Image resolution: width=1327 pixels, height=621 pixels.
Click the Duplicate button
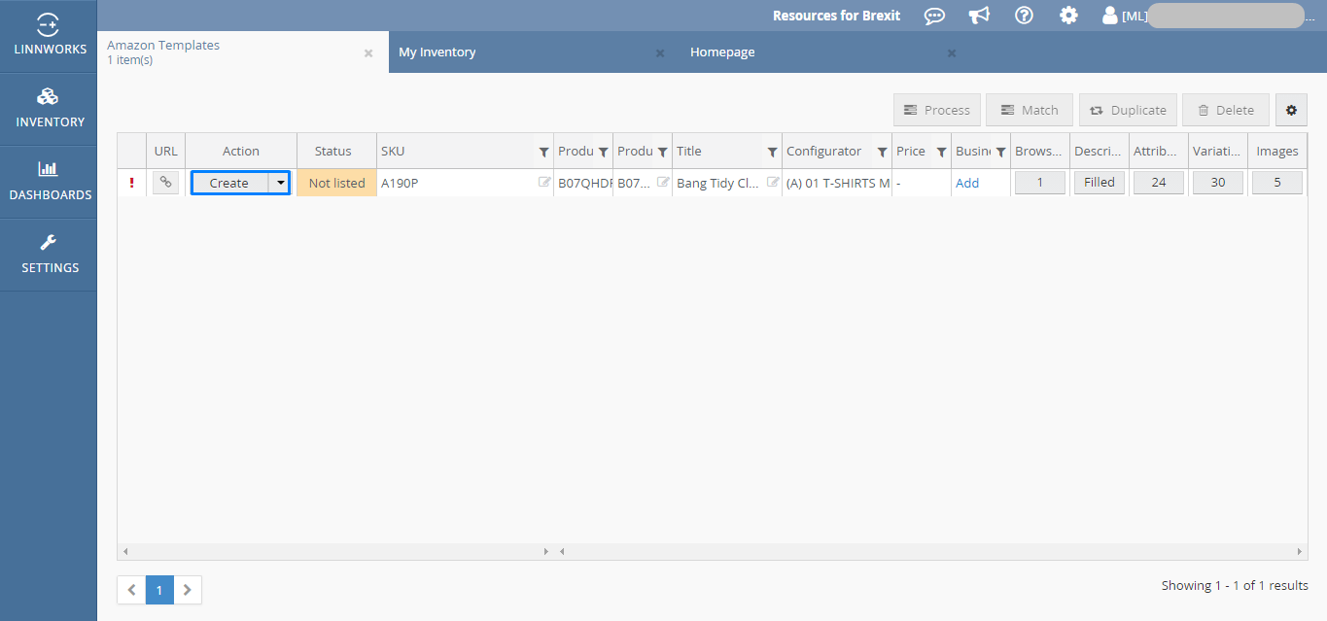pos(1129,110)
